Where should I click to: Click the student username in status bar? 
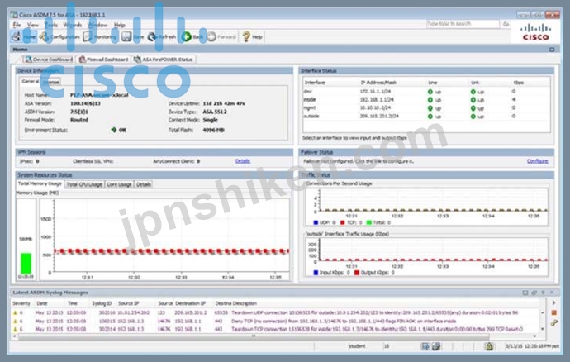pos(358,346)
